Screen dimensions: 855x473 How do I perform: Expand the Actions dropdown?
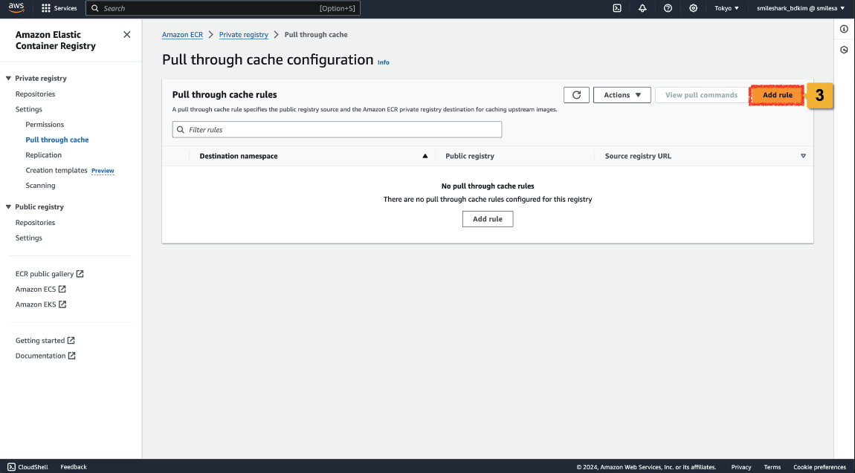(x=622, y=95)
